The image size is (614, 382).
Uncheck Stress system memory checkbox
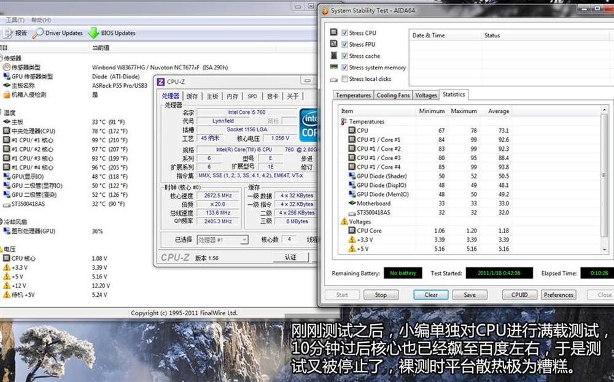[x=344, y=67]
